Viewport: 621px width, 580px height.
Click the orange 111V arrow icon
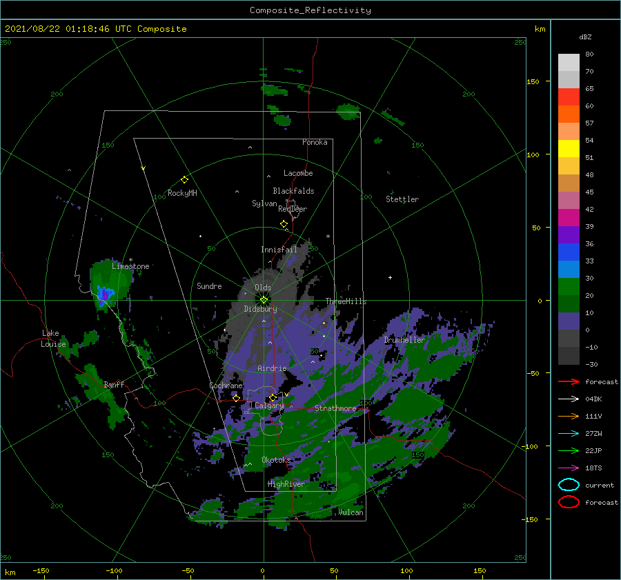point(569,416)
